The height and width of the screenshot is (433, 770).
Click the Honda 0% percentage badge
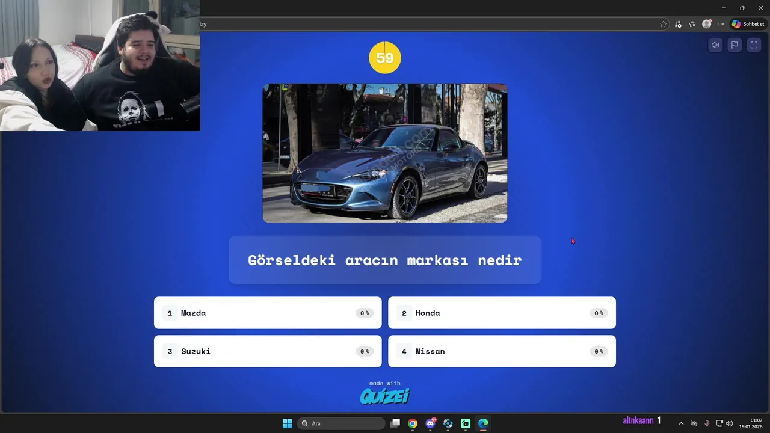[x=599, y=313]
